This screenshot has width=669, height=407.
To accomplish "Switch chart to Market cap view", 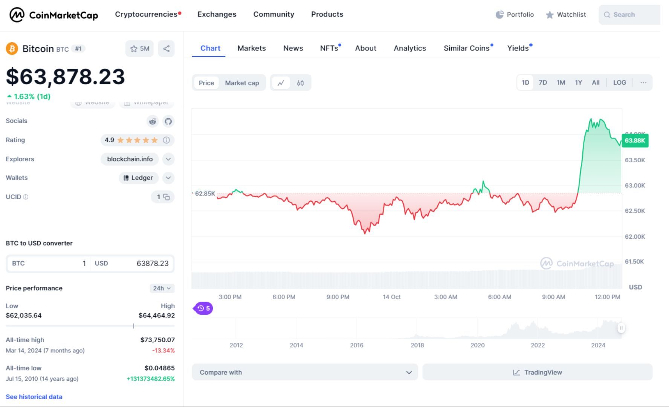I will (x=242, y=82).
